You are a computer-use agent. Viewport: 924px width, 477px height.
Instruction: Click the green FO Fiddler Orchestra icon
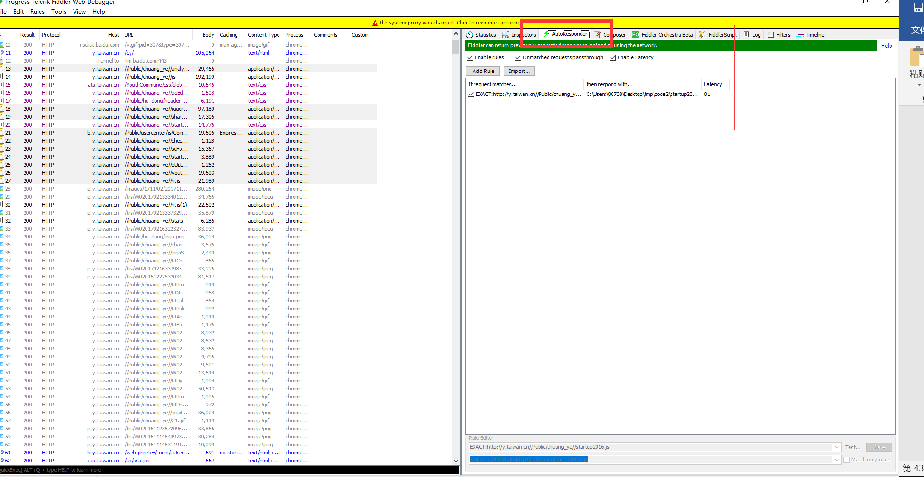636,35
